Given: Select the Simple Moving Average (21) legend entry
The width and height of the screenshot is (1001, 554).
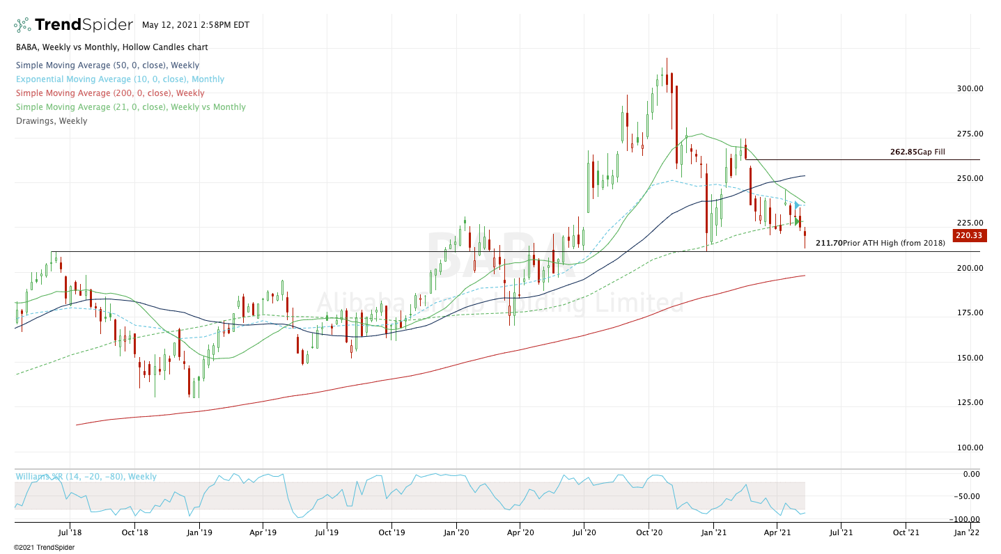Looking at the screenshot, I should (131, 107).
